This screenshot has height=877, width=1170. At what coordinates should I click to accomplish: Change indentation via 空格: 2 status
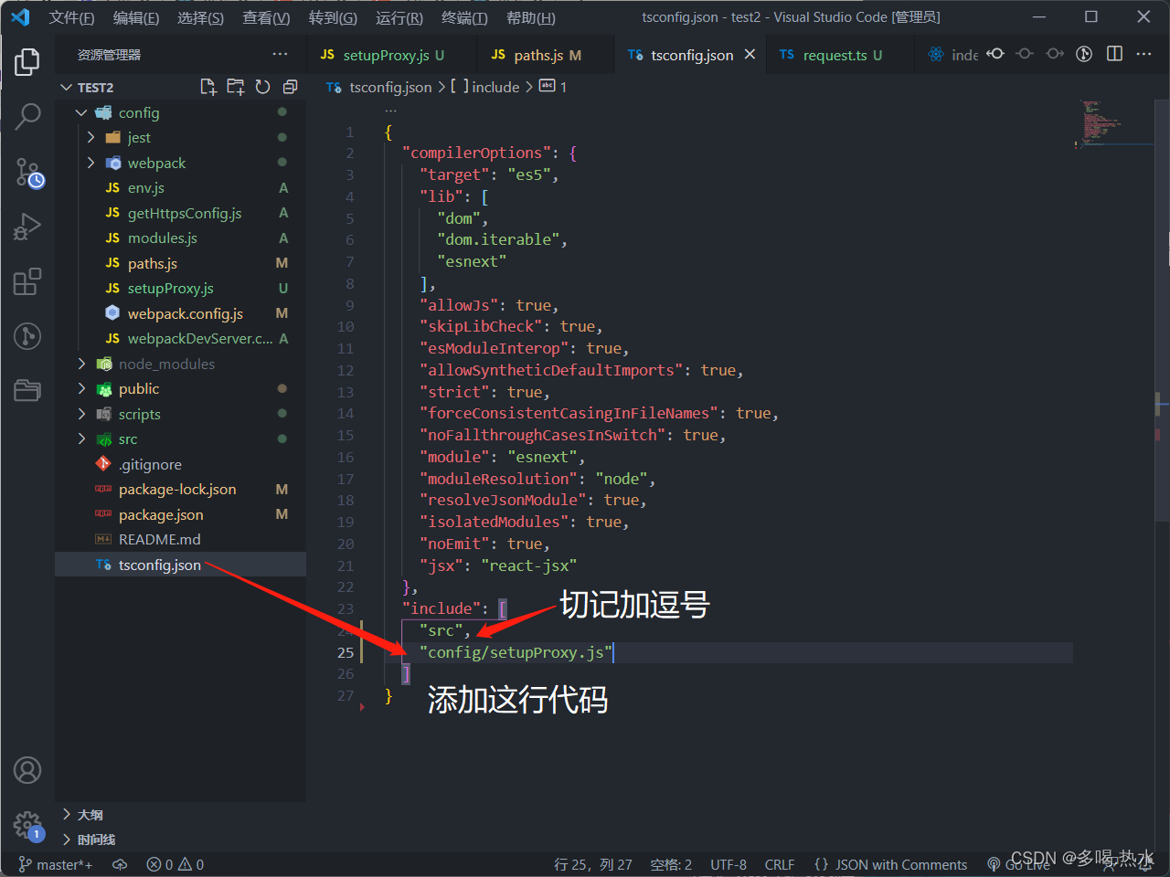tap(671, 864)
